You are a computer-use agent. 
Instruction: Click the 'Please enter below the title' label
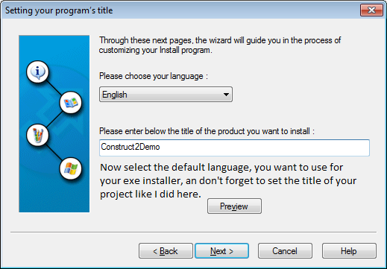pyautogui.click(x=207, y=131)
